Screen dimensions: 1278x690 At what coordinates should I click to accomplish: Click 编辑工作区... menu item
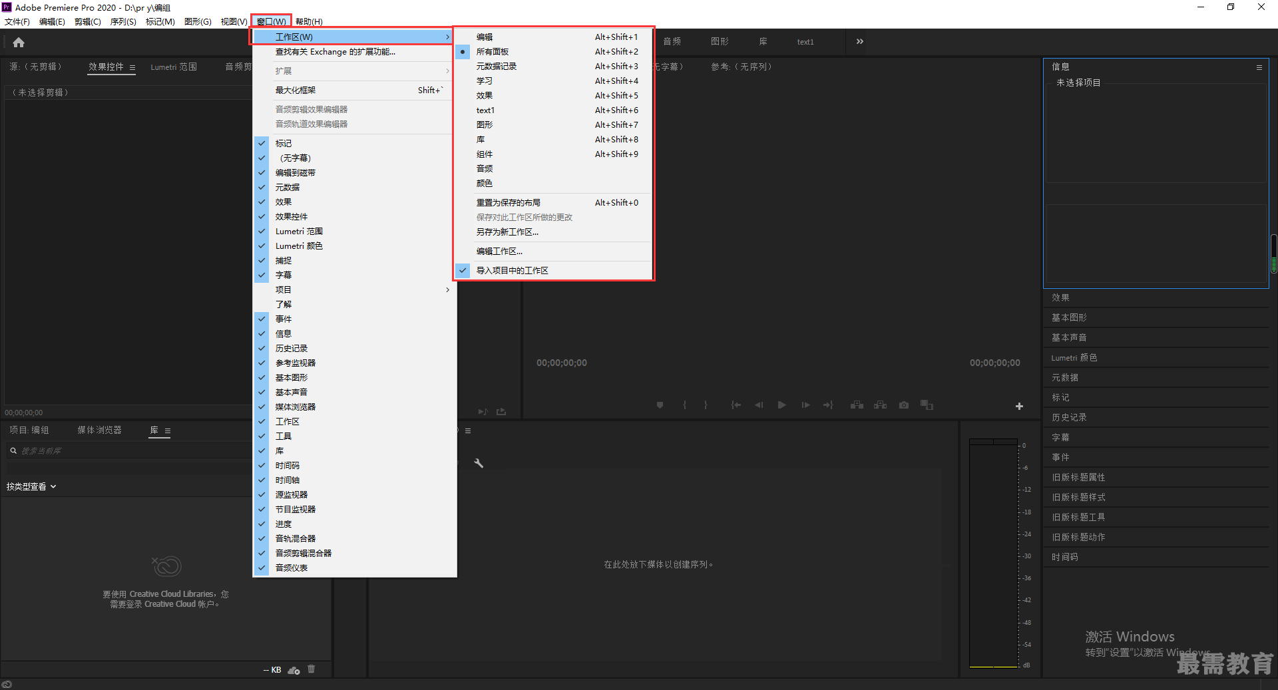[553, 251]
